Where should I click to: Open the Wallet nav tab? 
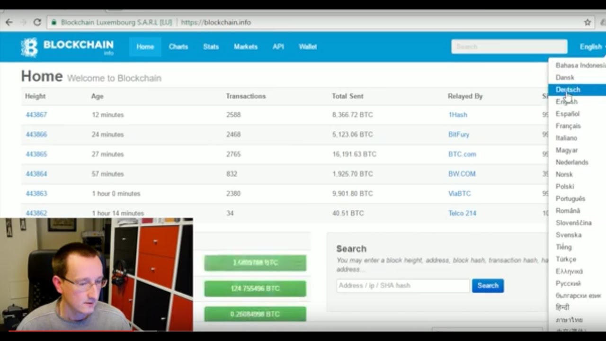[308, 46]
